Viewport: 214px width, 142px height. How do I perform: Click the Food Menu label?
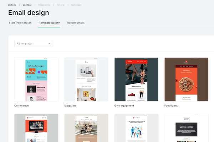tap(171, 105)
